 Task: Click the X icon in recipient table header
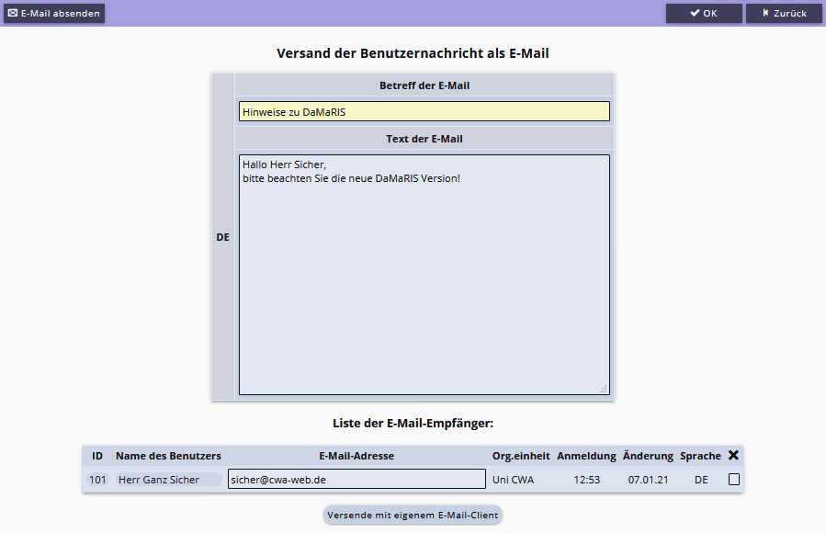(733, 456)
